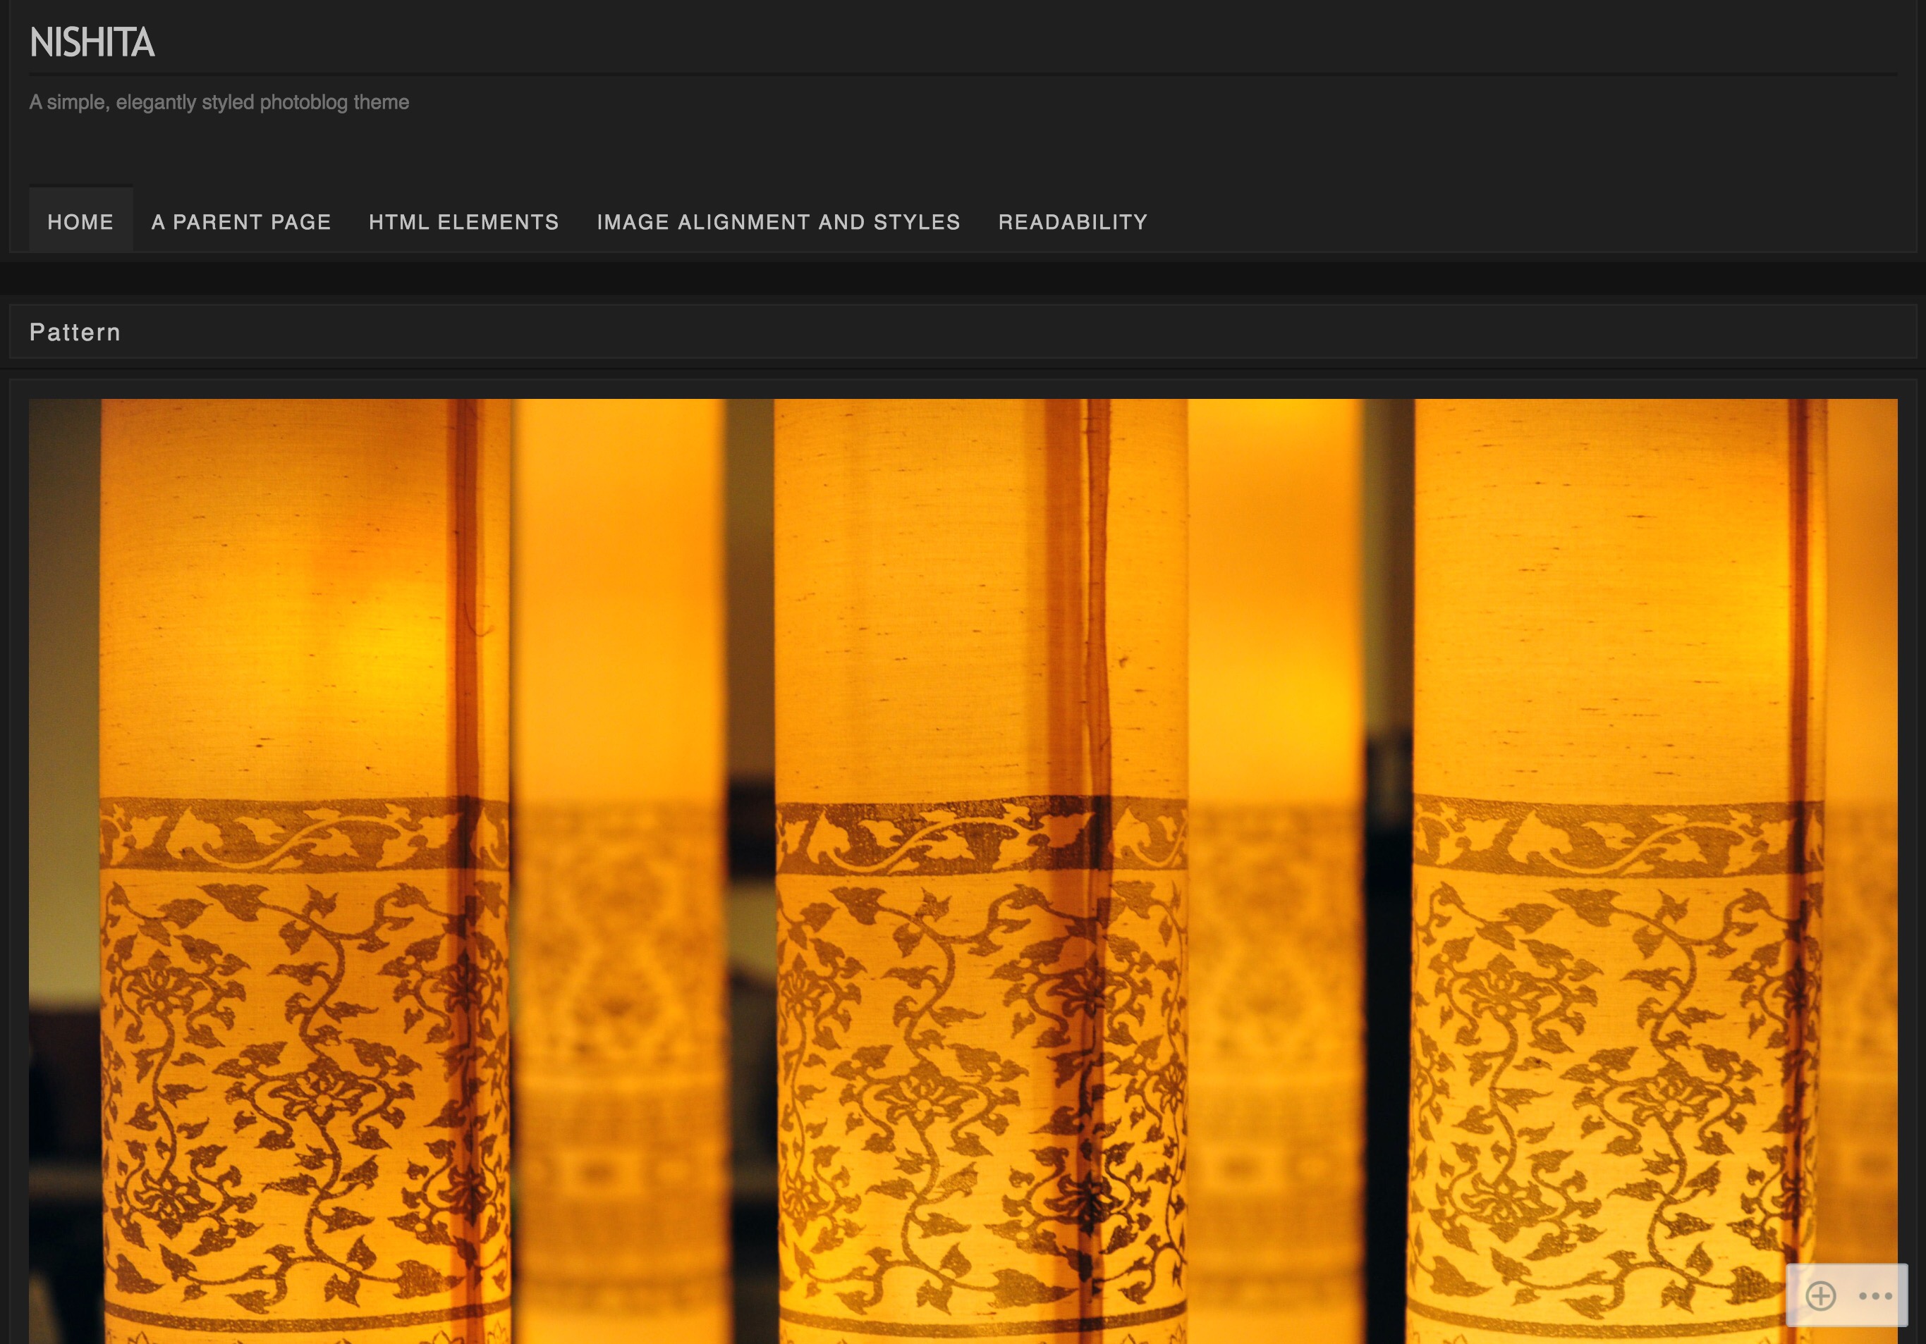Open the three-dots more actions menu
1926x1344 pixels.
[1875, 1295]
